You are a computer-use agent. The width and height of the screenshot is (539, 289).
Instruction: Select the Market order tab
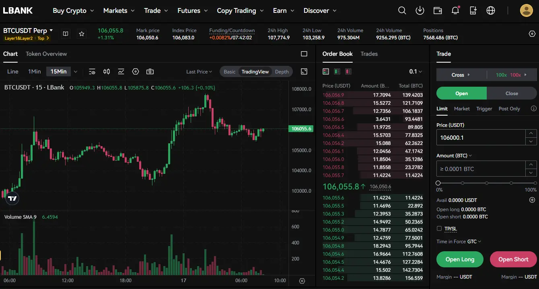click(x=462, y=108)
